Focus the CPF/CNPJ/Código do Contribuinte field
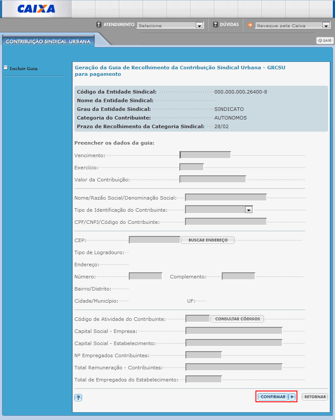Screen dimensions: 335x420 226,222
